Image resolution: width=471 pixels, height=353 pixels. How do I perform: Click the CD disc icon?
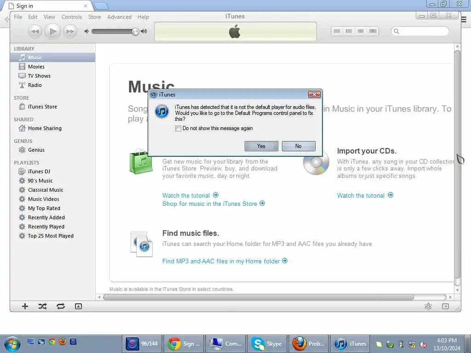coord(316,162)
